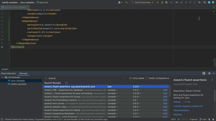Switch to the Manage tab
Viewport: 216px width, 121px height.
click(x=23, y=73)
